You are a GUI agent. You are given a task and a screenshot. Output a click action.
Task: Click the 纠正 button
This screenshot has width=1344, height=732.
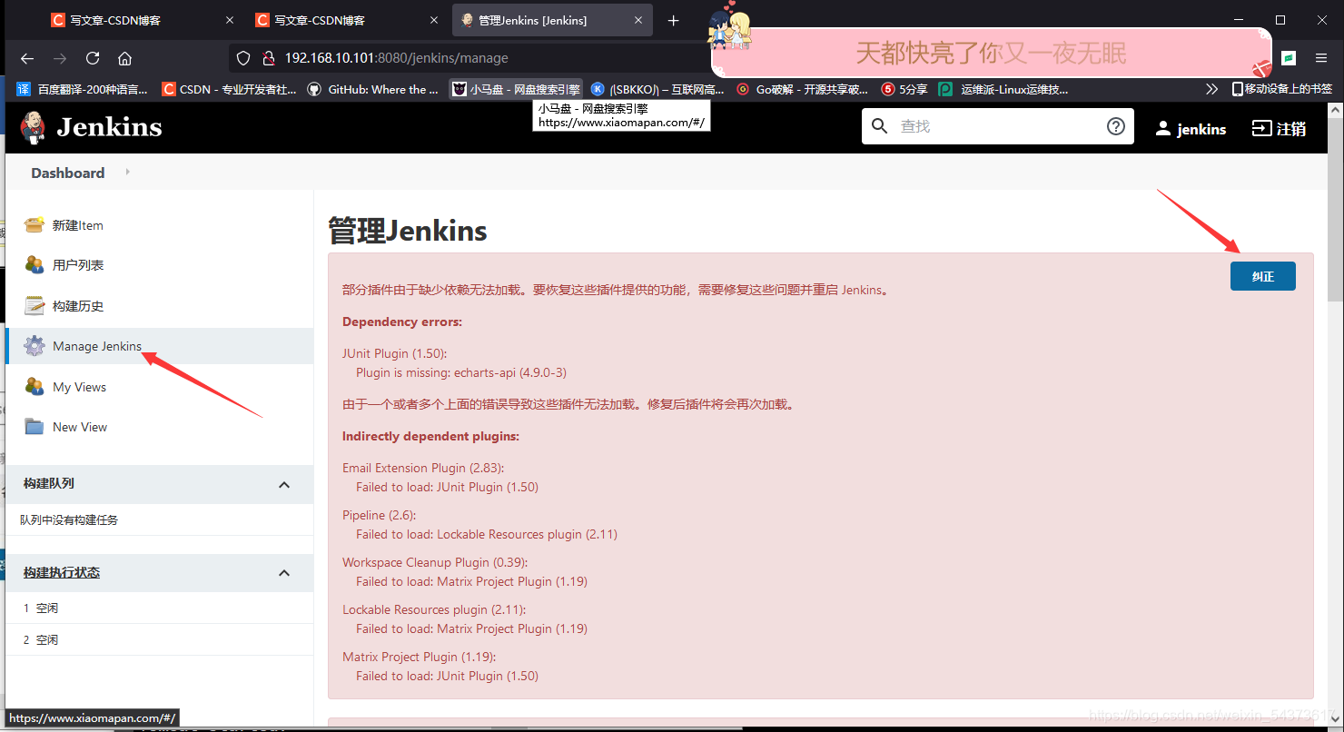coord(1262,276)
